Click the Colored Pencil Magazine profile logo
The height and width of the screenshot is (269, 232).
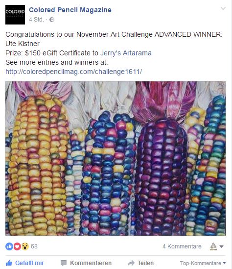point(15,15)
